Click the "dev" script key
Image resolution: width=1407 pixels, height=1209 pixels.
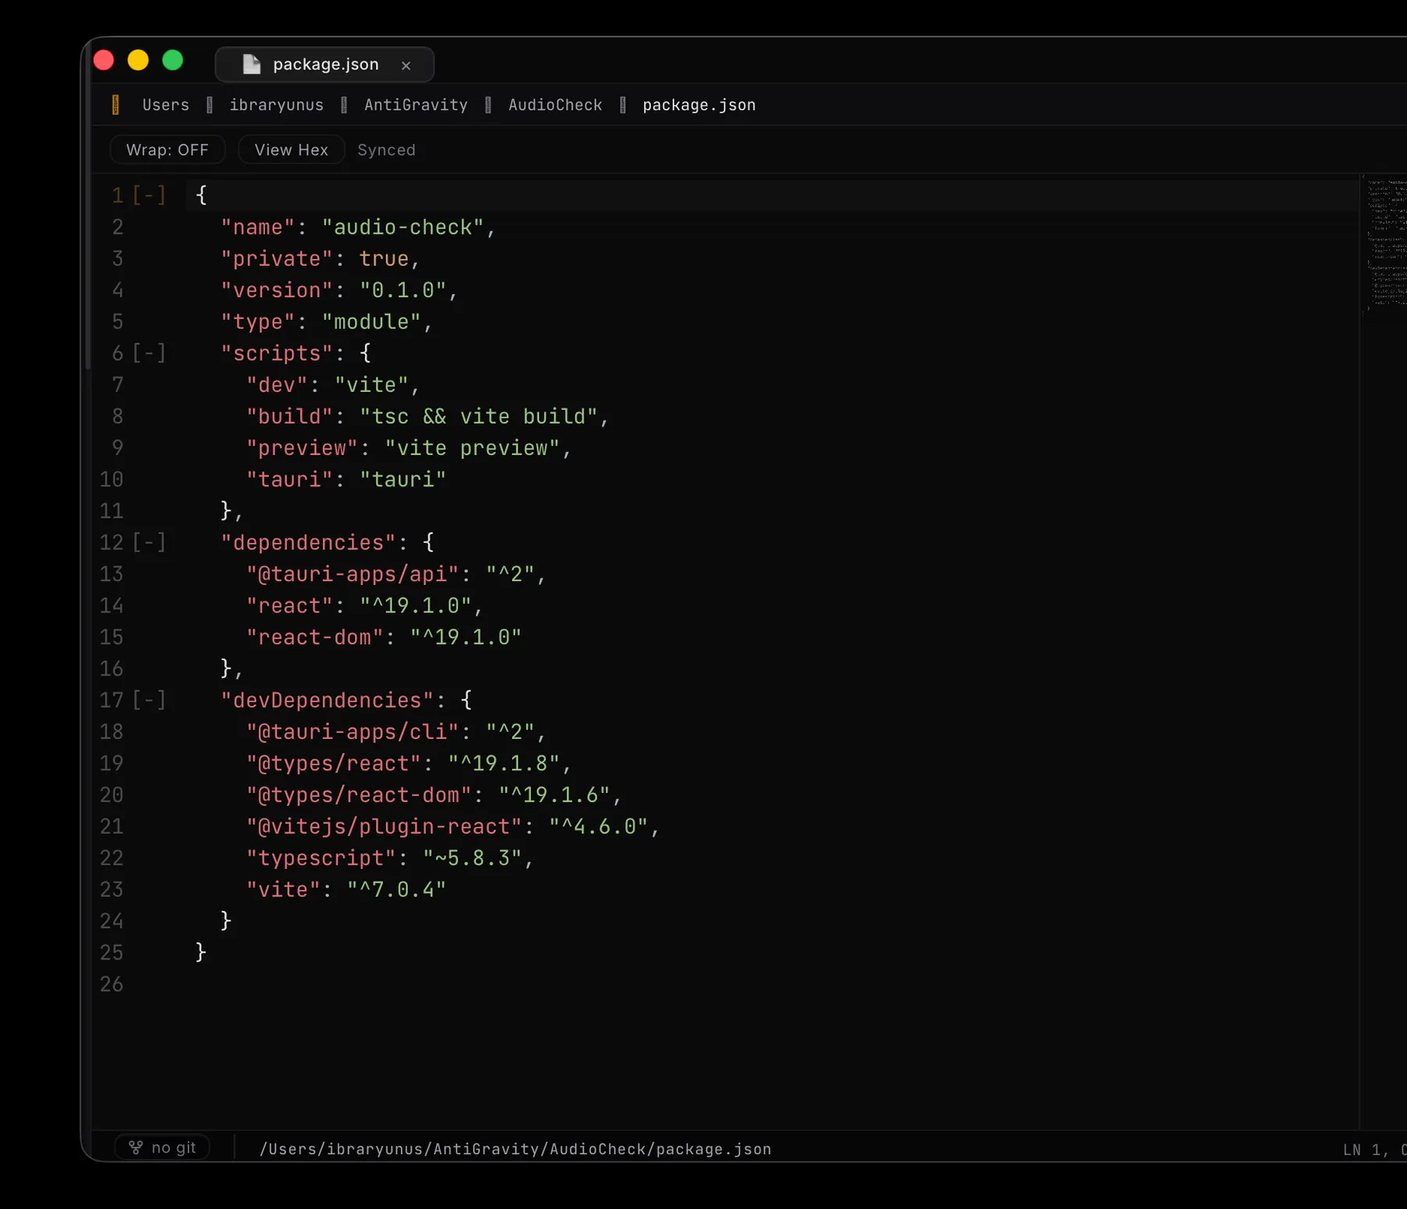277,385
